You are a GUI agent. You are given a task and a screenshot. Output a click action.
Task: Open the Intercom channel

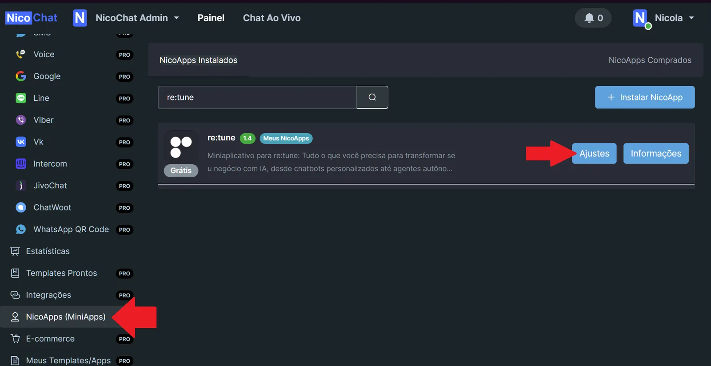50,163
